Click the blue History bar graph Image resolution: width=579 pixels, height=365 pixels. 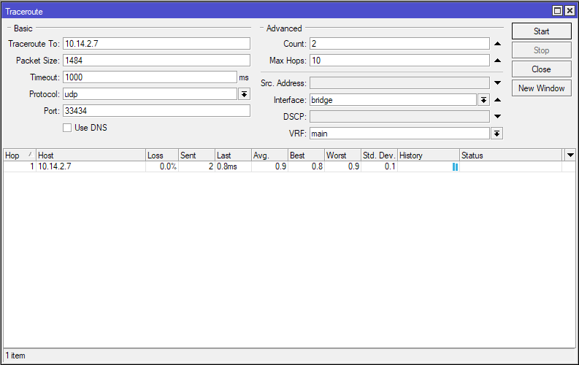[456, 167]
